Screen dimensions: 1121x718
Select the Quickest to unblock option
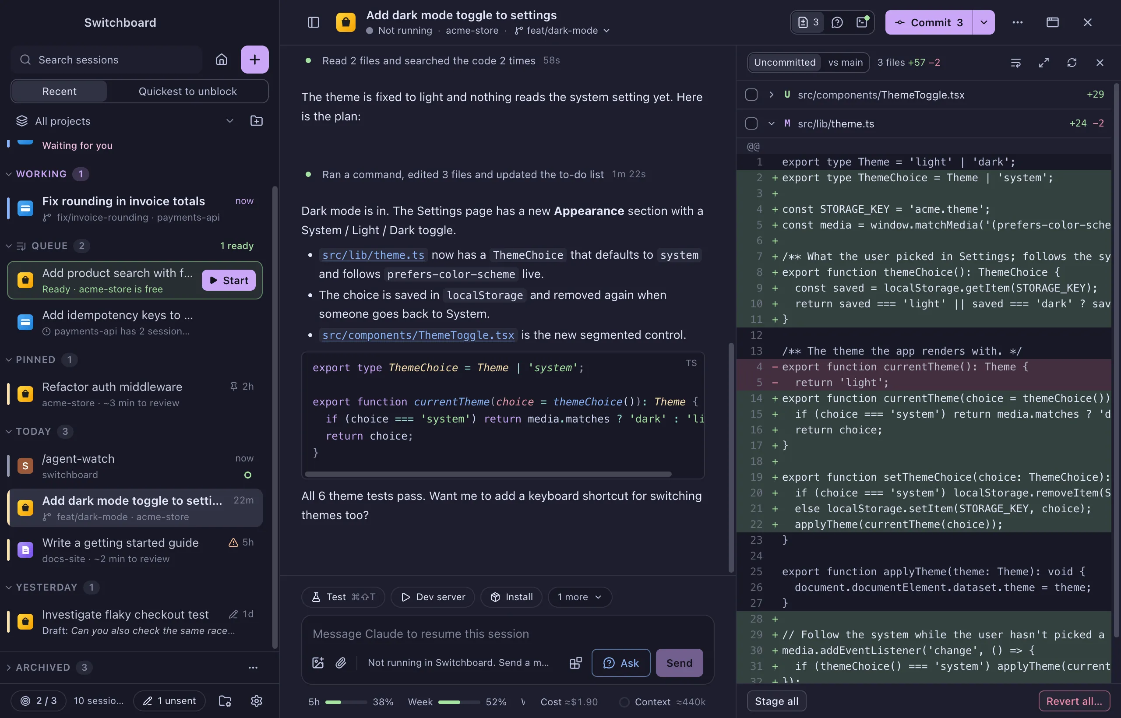[187, 92]
